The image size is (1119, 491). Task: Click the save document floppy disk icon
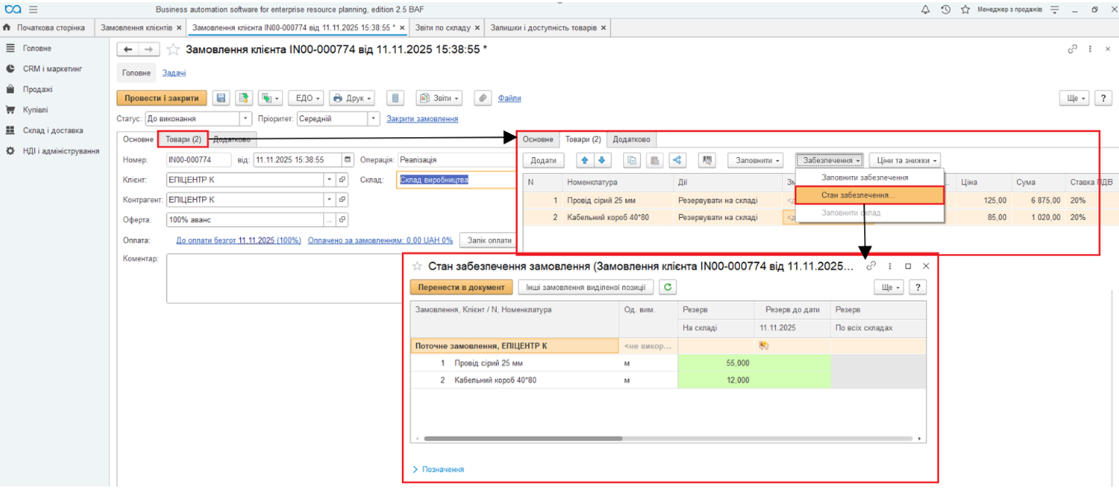point(220,98)
